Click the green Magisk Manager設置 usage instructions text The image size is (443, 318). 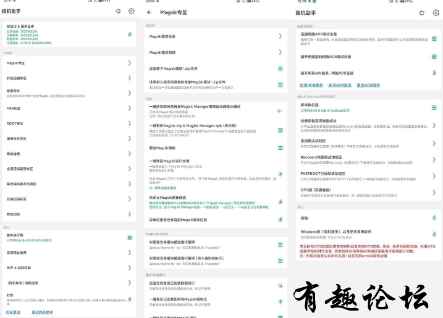209,207
